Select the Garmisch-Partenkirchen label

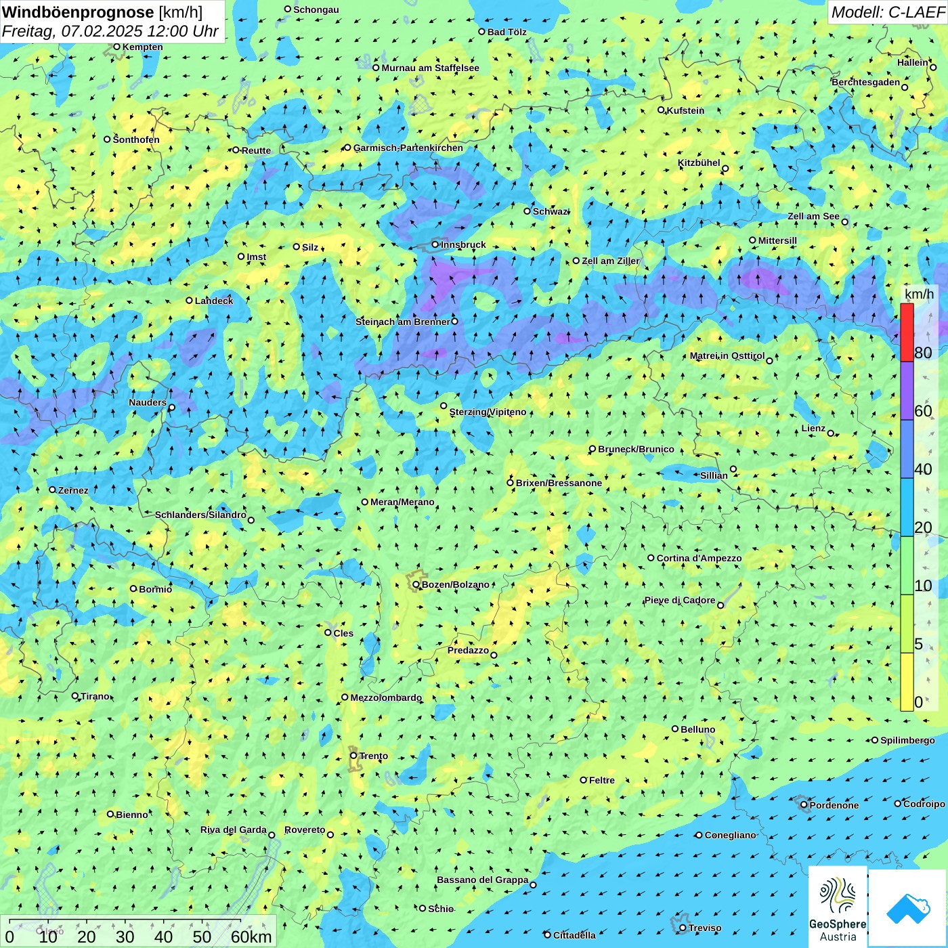pyautogui.click(x=408, y=148)
